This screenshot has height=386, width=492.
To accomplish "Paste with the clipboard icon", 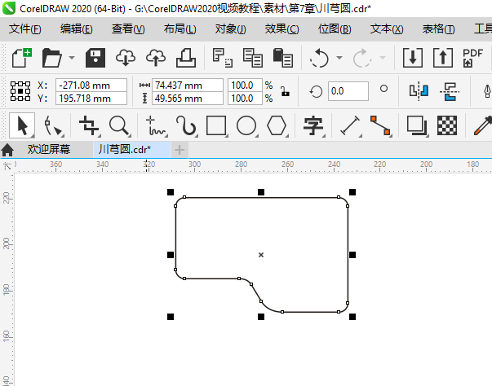I will (283, 58).
